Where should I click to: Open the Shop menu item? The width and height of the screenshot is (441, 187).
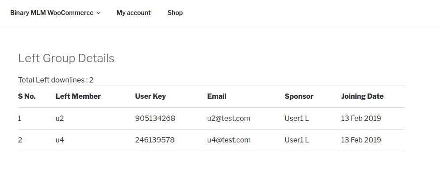[x=175, y=13]
